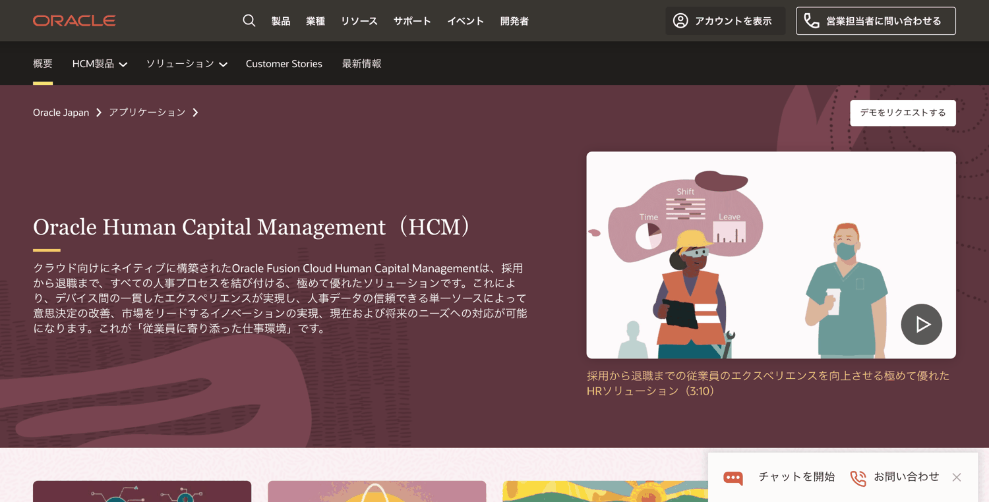989x502 pixels.
Task: Click デモをリクエストする button
Action: [x=903, y=113]
